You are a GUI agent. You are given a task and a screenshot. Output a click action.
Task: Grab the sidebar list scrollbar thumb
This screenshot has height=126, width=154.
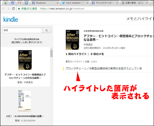(x=52, y=53)
